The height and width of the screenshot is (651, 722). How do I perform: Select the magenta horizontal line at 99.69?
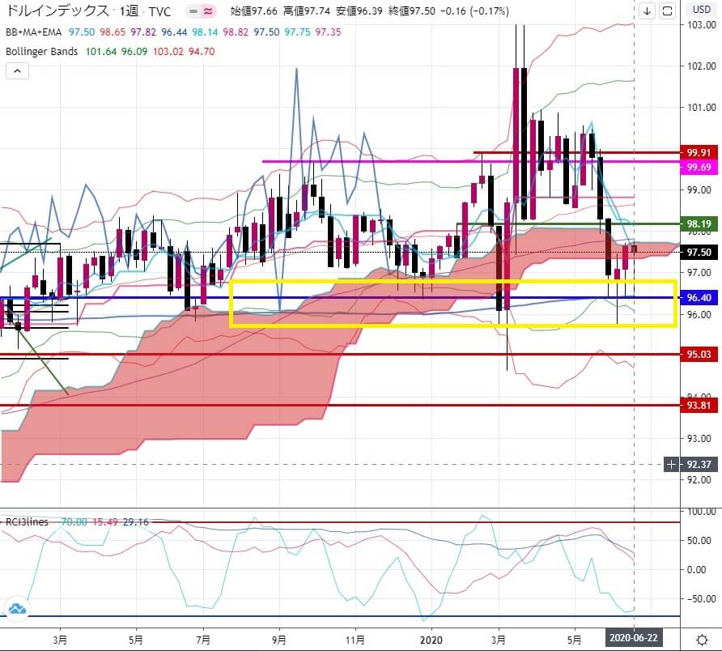click(x=470, y=161)
